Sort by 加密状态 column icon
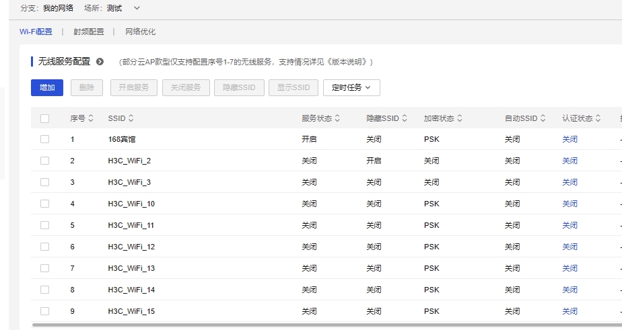The width and height of the screenshot is (622, 330). pyautogui.click(x=460, y=118)
